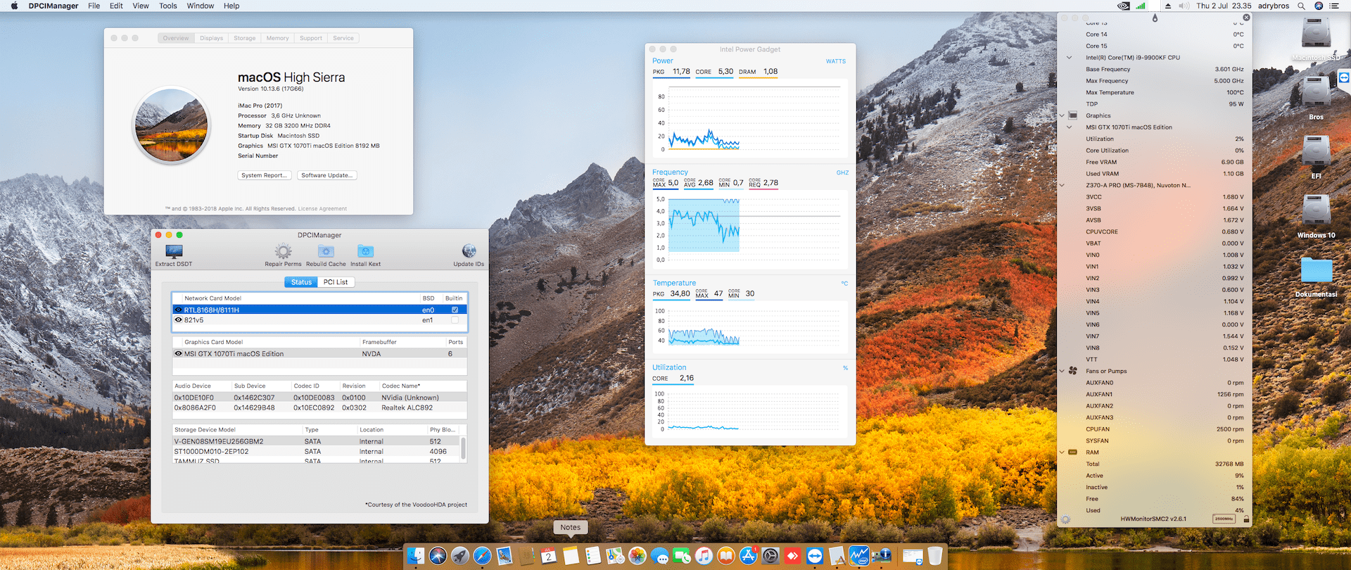Open Displays tab in About This Mac
This screenshot has width=1351, height=570.
coord(211,38)
